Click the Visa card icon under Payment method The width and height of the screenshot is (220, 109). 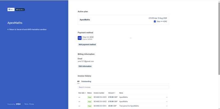[79, 38]
